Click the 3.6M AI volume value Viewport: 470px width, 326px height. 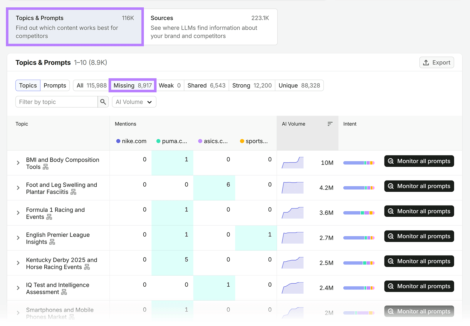click(326, 213)
